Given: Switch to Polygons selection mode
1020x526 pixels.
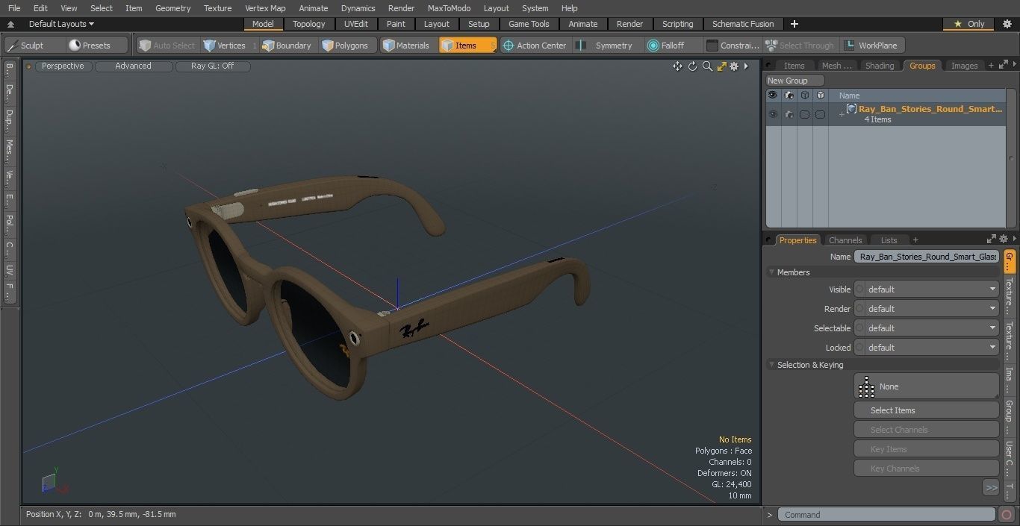Looking at the screenshot, I should click(x=344, y=46).
